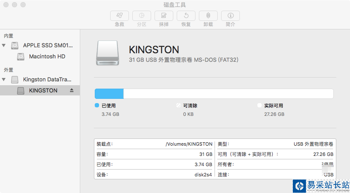The height and width of the screenshot is (193, 350).
Task: Run First Aid (急救) on the disk
Action: click(120, 16)
